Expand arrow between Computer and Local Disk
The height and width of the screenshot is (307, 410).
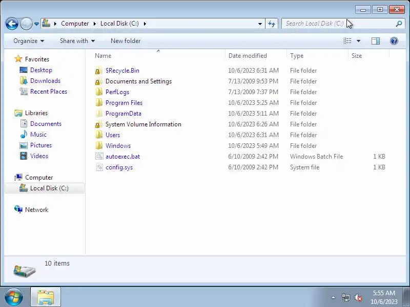click(95, 24)
